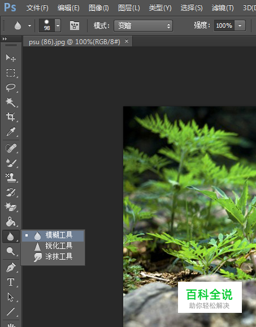This screenshot has width=256, height=327.
Task: Click the 强度 100% value field
Action: pyautogui.click(x=224, y=25)
